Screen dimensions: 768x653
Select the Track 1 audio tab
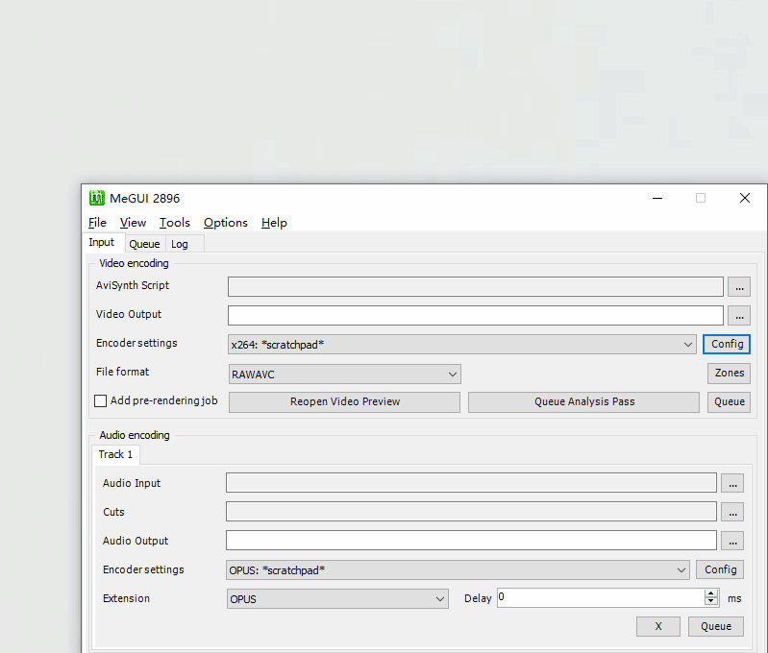click(x=115, y=454)
